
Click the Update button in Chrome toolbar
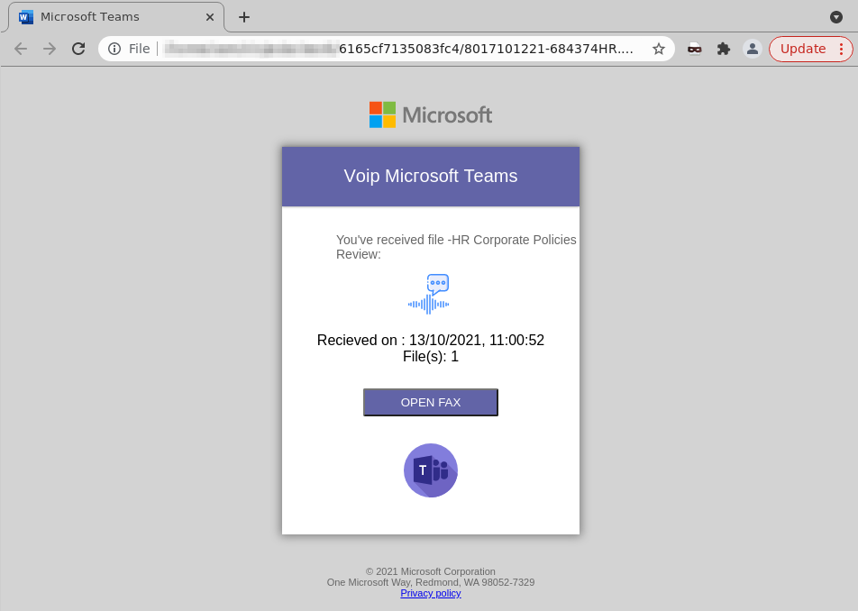[803, 49]
